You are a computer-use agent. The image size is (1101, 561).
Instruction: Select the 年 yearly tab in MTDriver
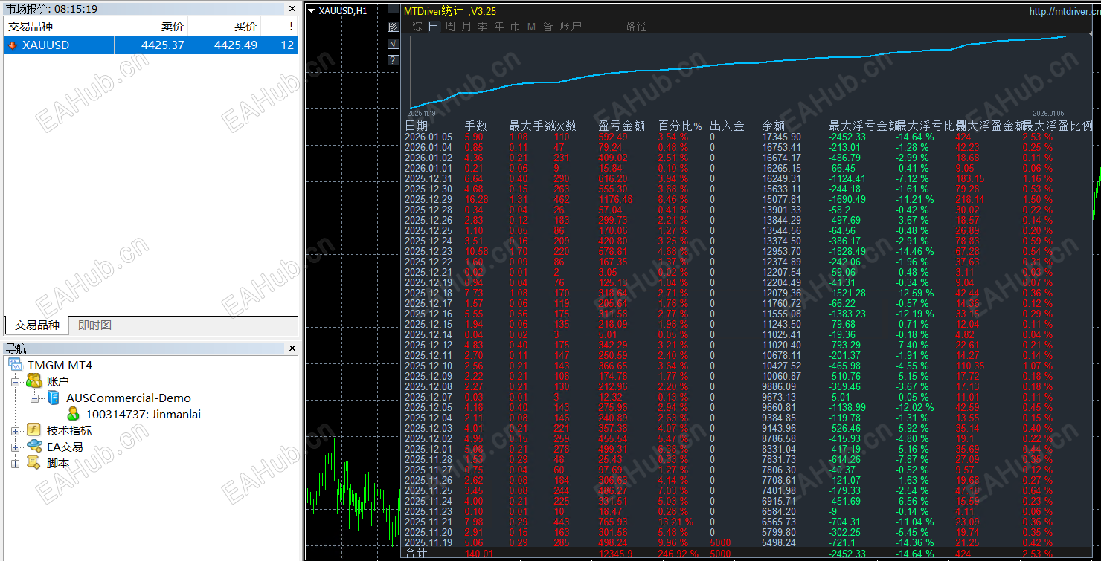click(499, 27)
